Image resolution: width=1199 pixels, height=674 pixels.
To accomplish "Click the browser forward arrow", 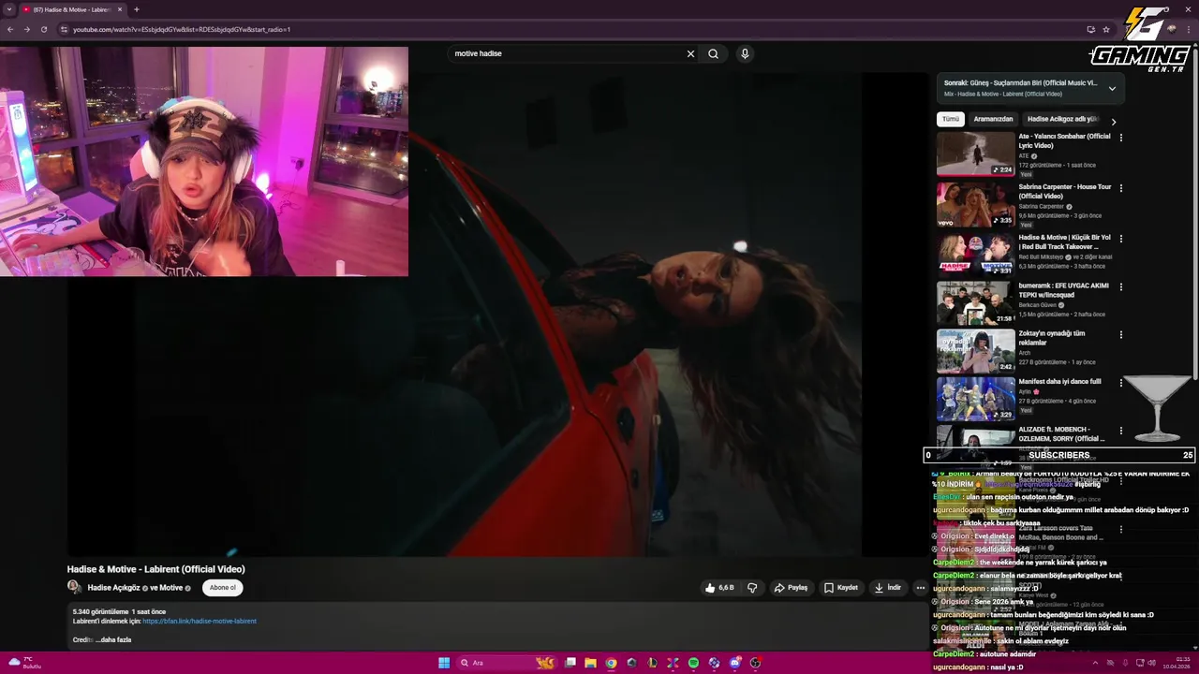I will tap(26, 29).
